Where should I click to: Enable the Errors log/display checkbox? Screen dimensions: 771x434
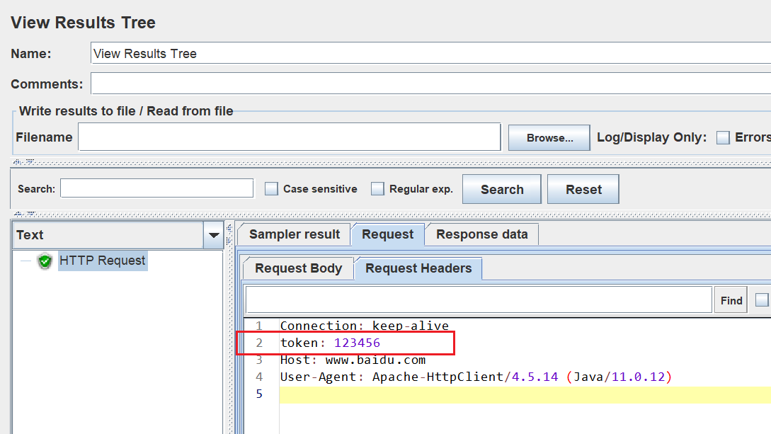tap(723, 137)
